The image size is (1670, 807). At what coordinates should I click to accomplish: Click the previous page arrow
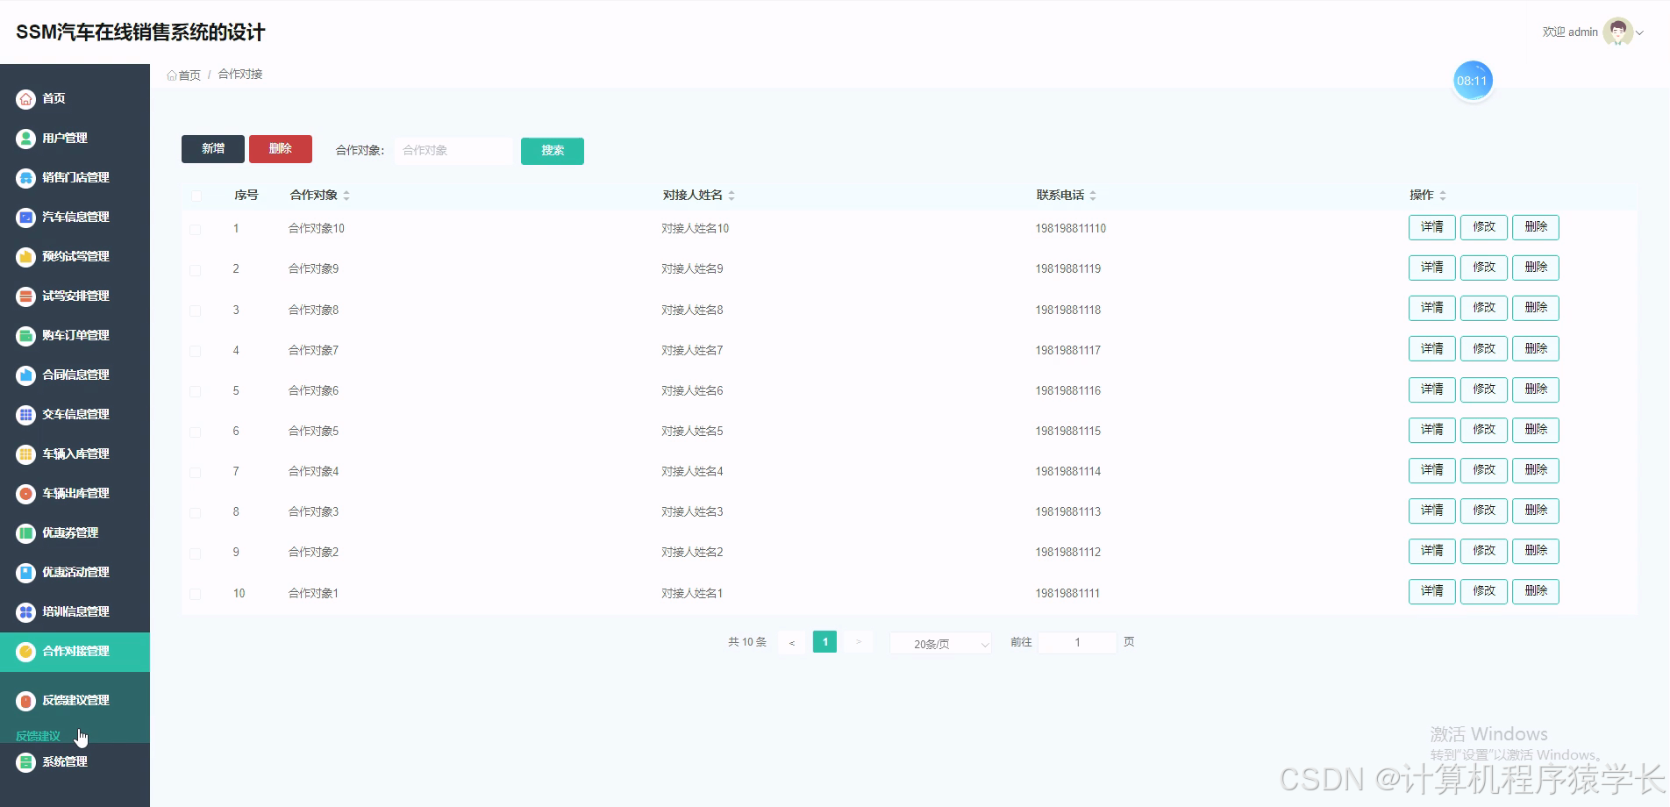pyautogui.click(x=791, y=643)
